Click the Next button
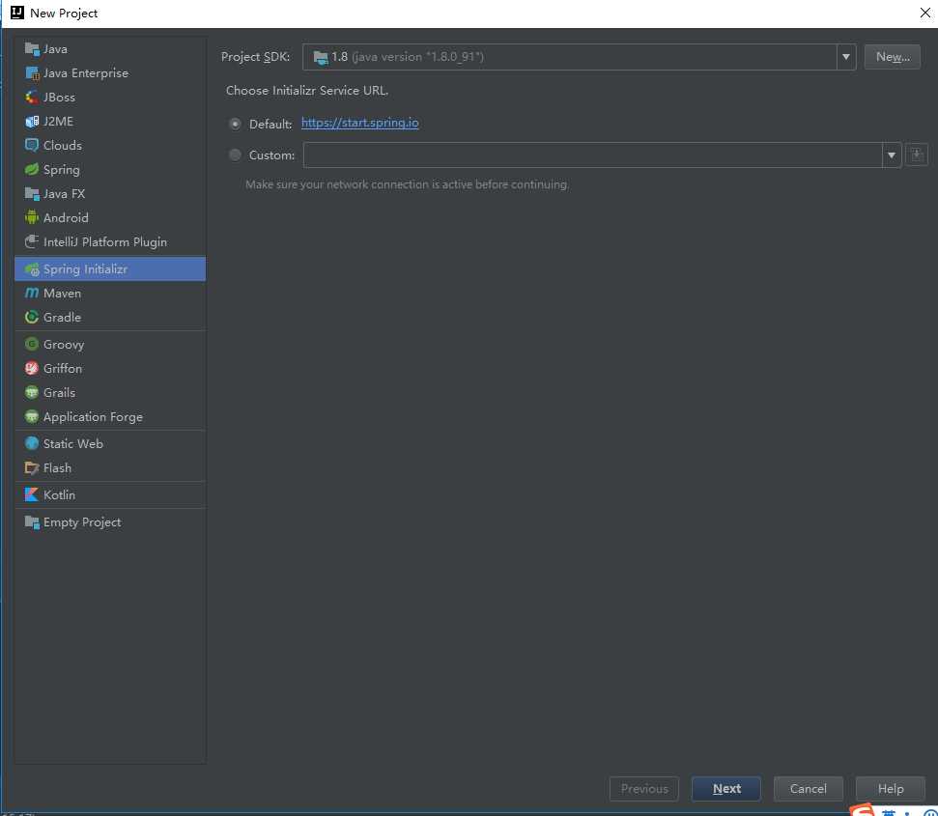Image resolution: width=938 pixels, height=816 pixels. (x=726, y=789)
